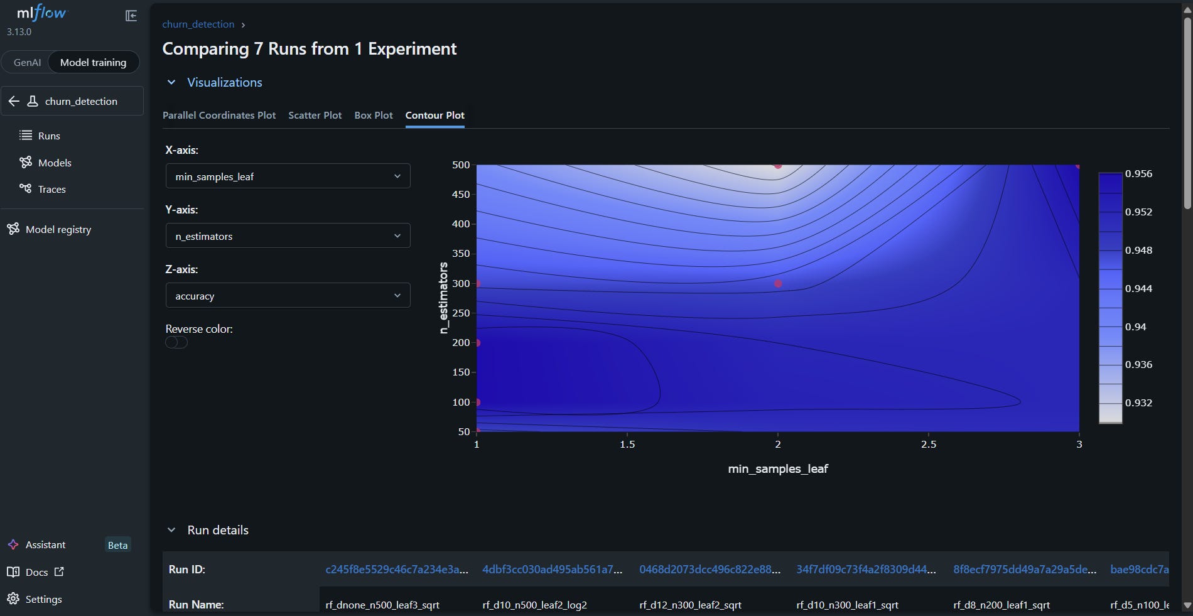
Task: Open Settings gear in sidebar
Action: coord(13,598)
